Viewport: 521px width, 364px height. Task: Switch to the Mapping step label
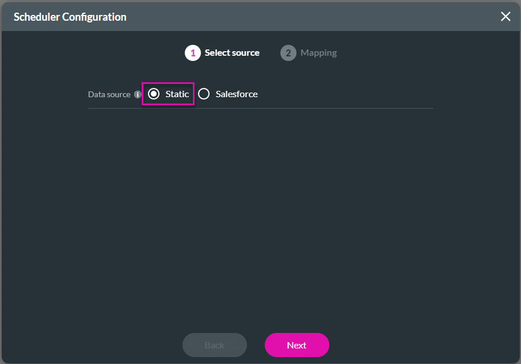click(x=318, y=52)
